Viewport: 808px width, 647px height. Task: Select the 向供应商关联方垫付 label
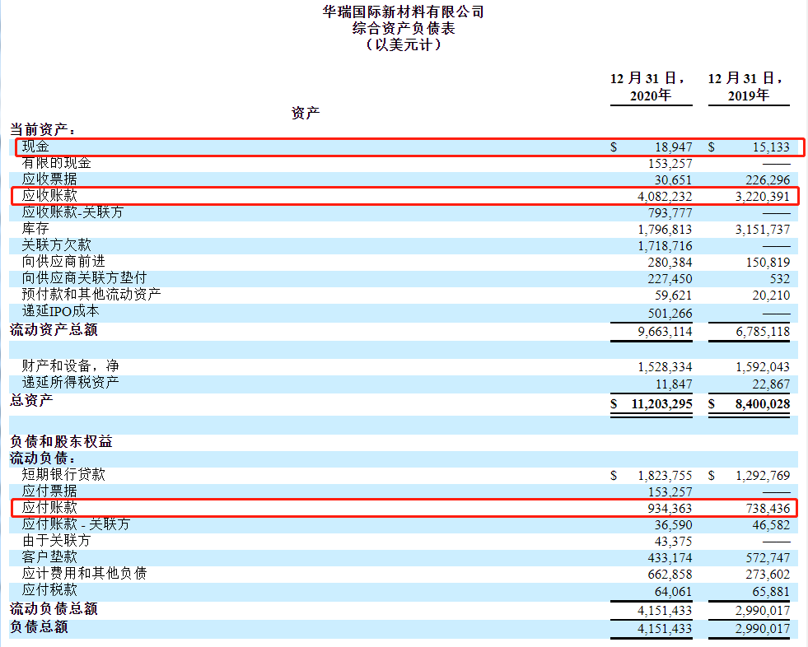(85, 277)
